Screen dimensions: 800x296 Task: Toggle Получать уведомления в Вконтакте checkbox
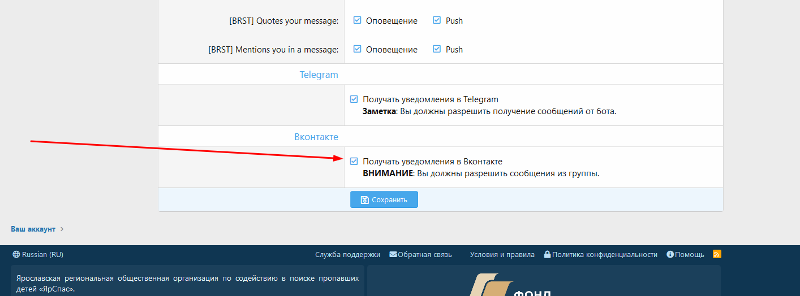354,161
